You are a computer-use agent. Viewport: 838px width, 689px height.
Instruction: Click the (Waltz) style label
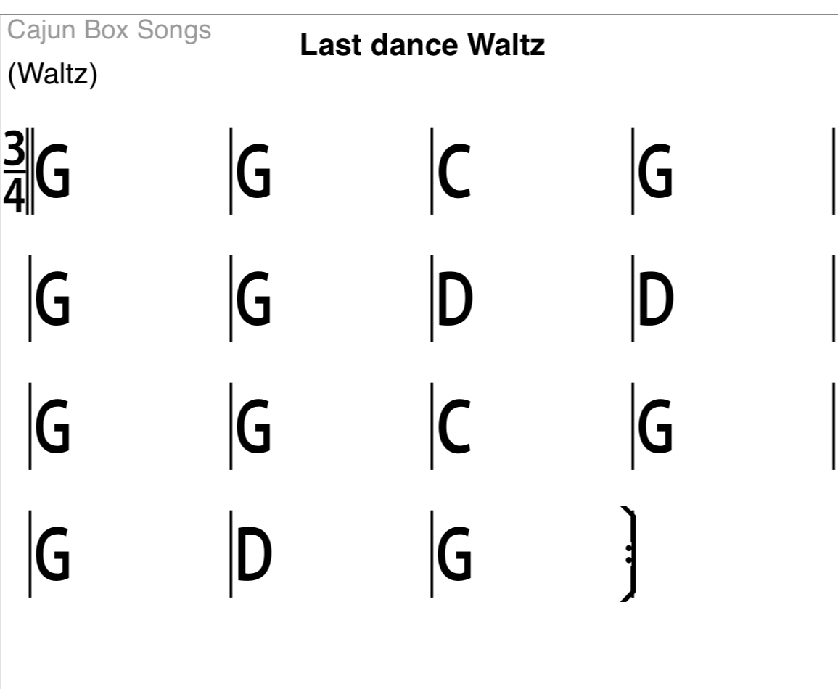[52, 75]
